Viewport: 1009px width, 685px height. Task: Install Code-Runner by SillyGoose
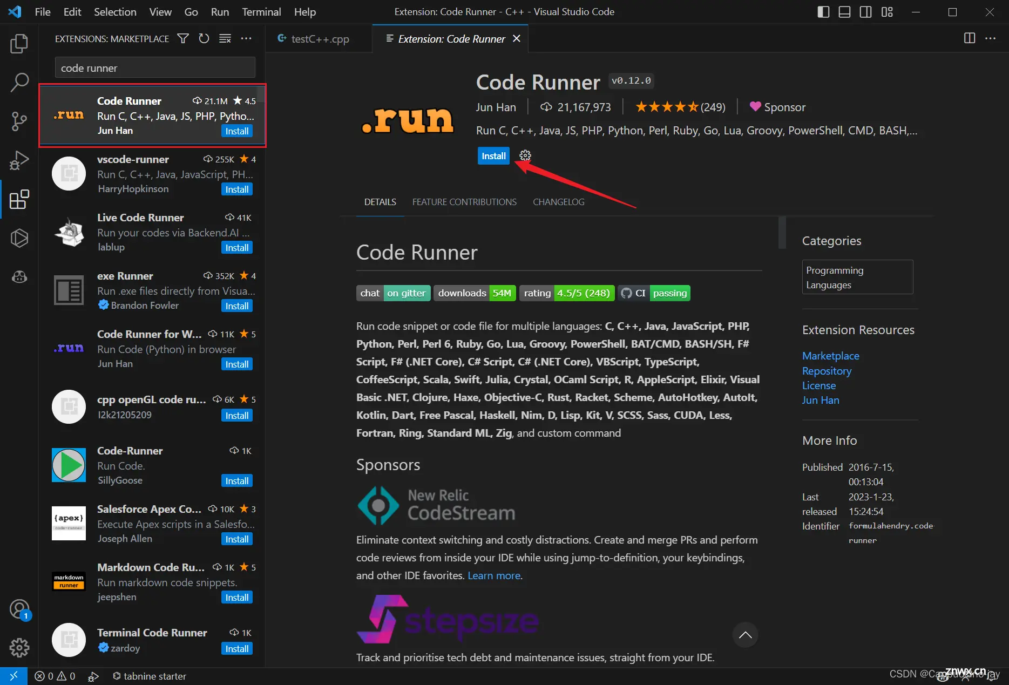tap(237, 481)
